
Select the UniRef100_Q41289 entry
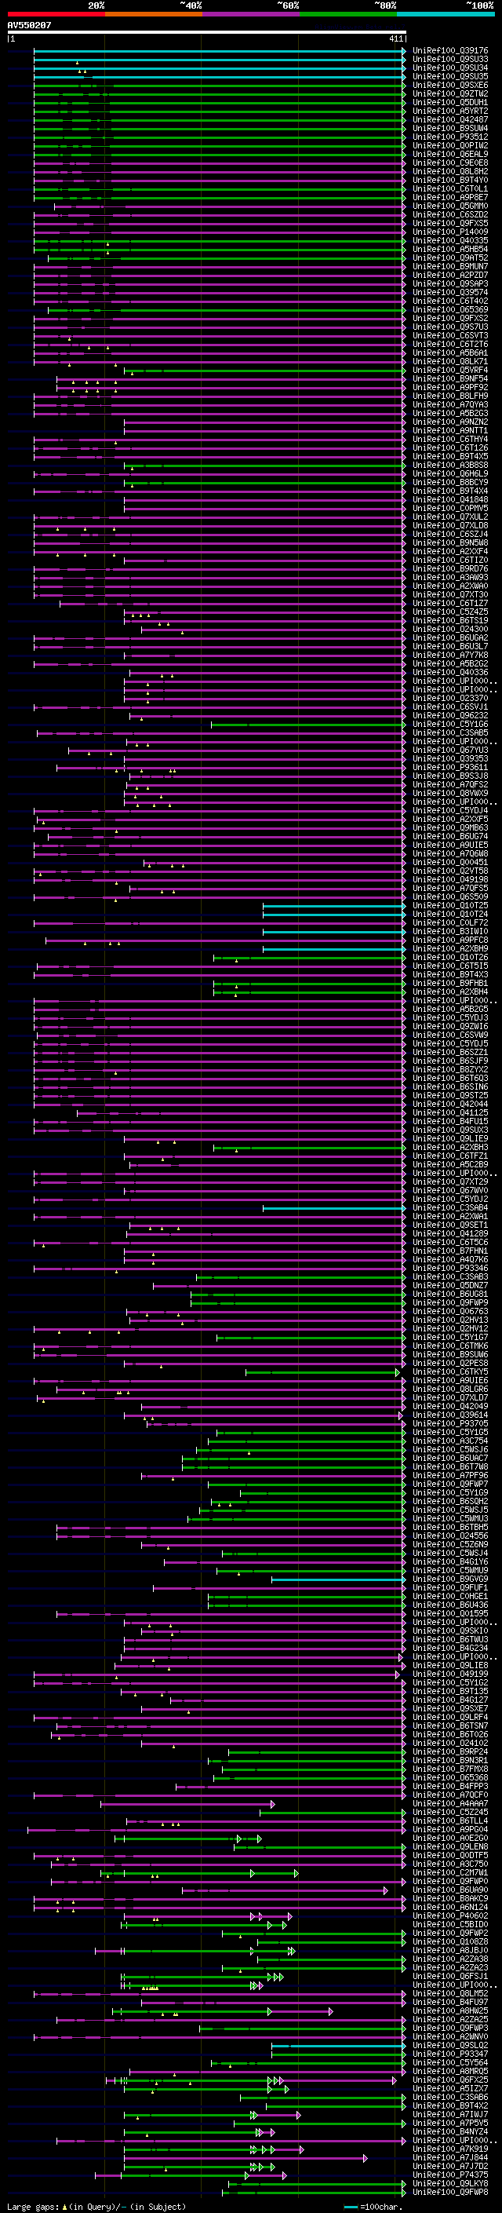[450, 1233]
